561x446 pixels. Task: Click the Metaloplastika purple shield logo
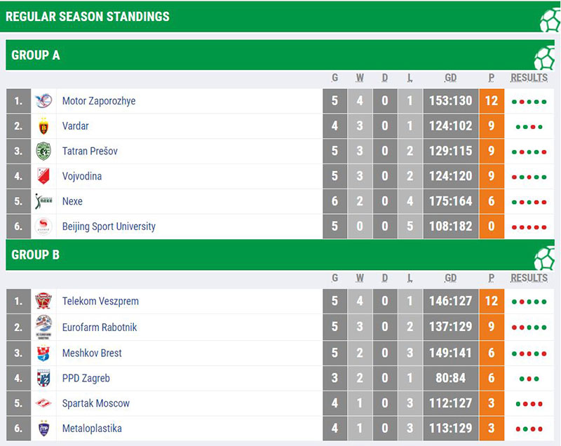pos(43,428)
